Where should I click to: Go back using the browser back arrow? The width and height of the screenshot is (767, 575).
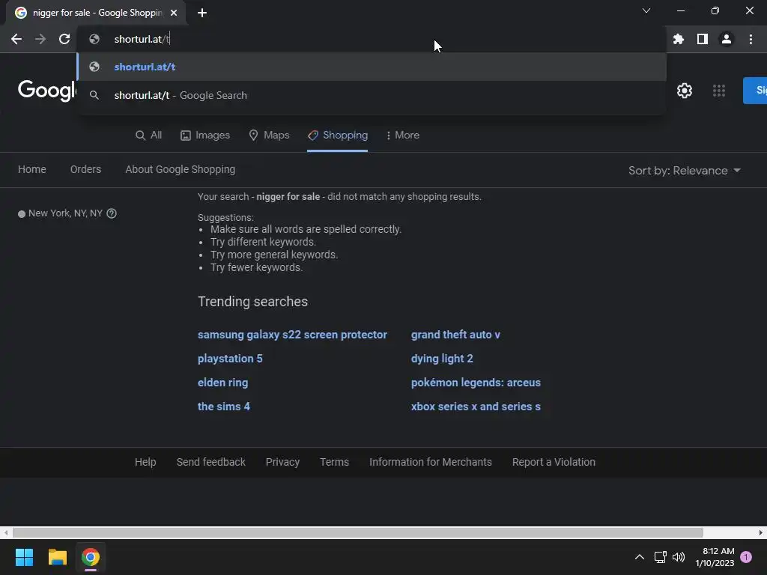[x=16, y=39]
